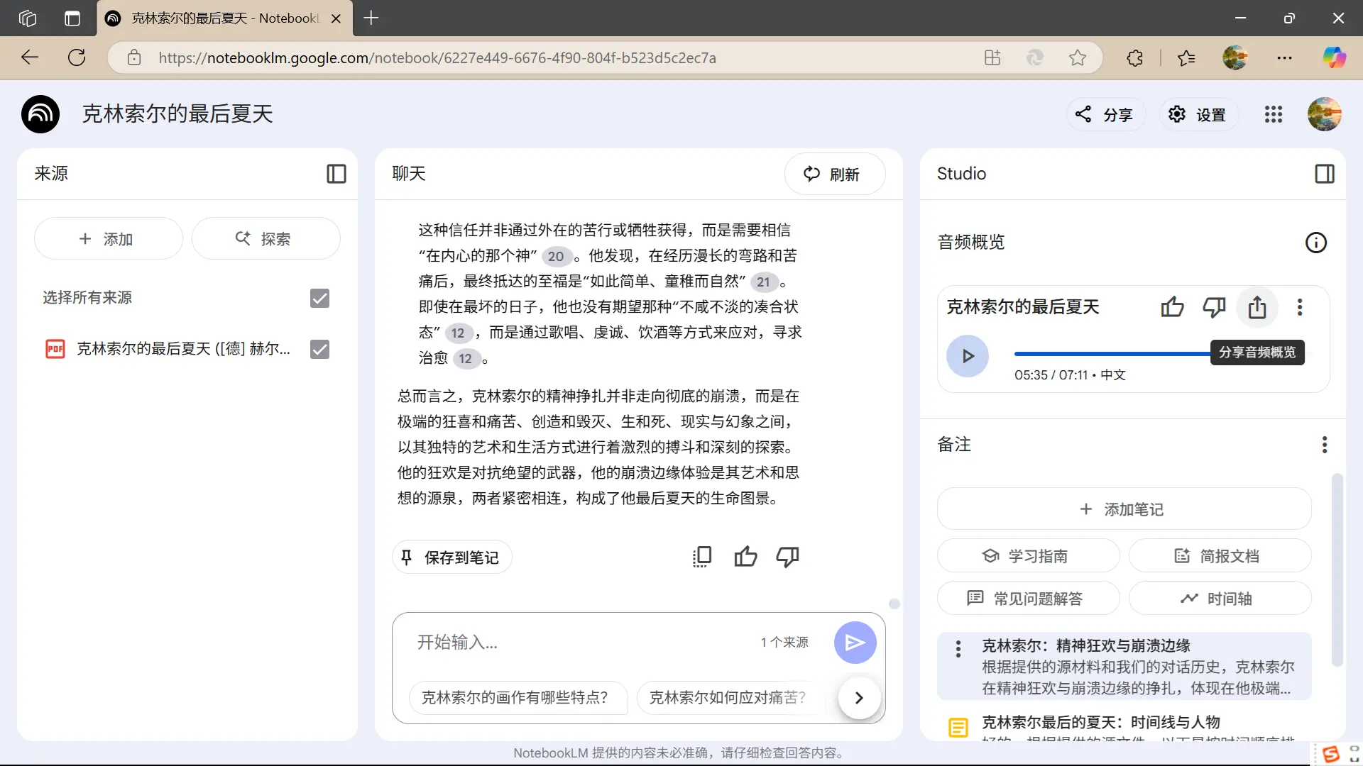Click the NotebookLM logo icon
Image resolution: width=1363 pixels, height=766 pixels.
pyautogui.click(x=40, y=114)
